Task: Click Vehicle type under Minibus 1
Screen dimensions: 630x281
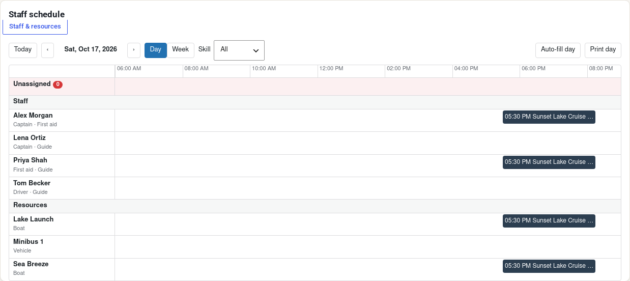Action: coord(22,250)
